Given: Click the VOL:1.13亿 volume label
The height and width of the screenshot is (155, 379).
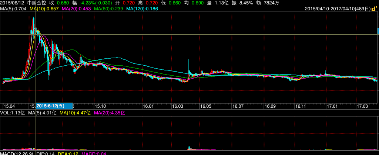Looking at the screenshot, I should [x=12, y=113].
